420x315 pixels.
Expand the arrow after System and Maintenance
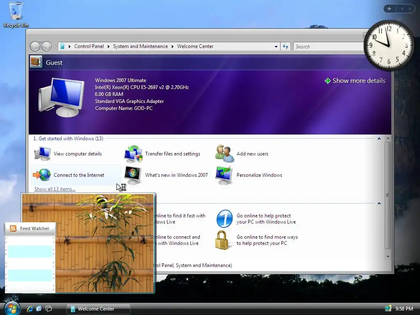pyautogui.click(x=173, y=47)
